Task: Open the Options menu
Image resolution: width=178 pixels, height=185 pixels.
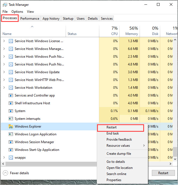Action: [x=17, y=12]
